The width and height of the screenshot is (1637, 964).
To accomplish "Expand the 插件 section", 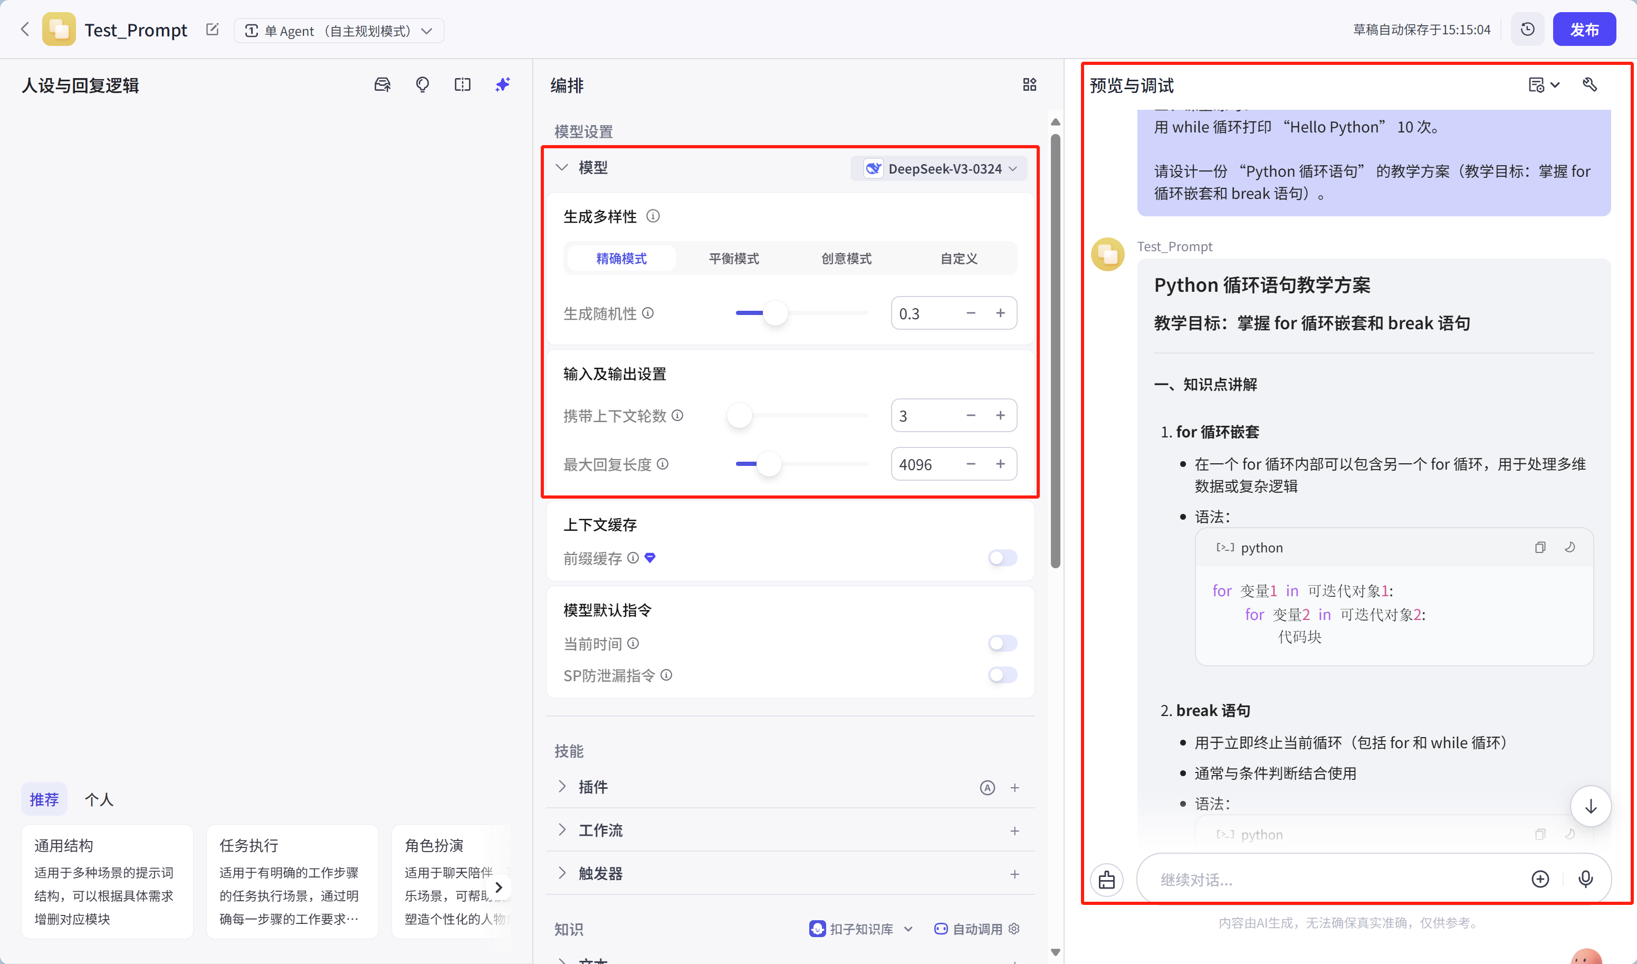I will click(562, 787).
